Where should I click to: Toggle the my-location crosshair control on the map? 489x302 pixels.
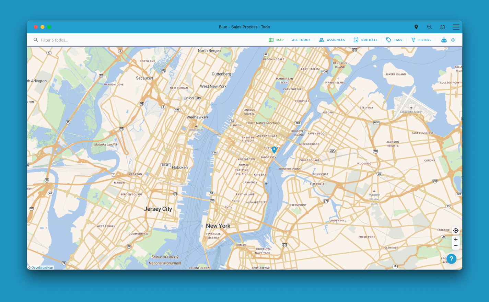455,230
